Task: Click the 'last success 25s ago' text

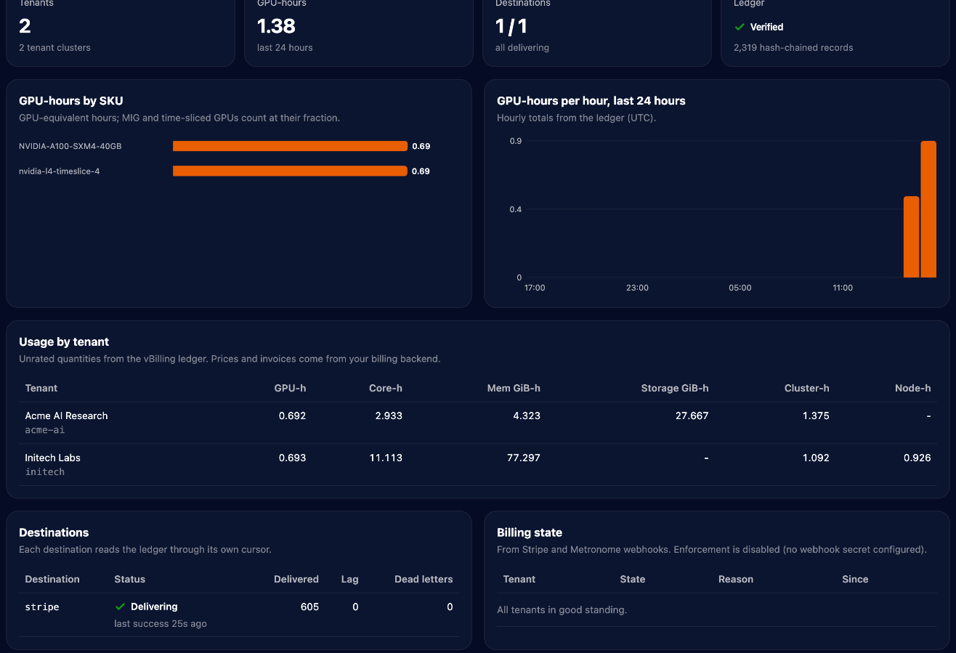Action: (x=161, y=623)
